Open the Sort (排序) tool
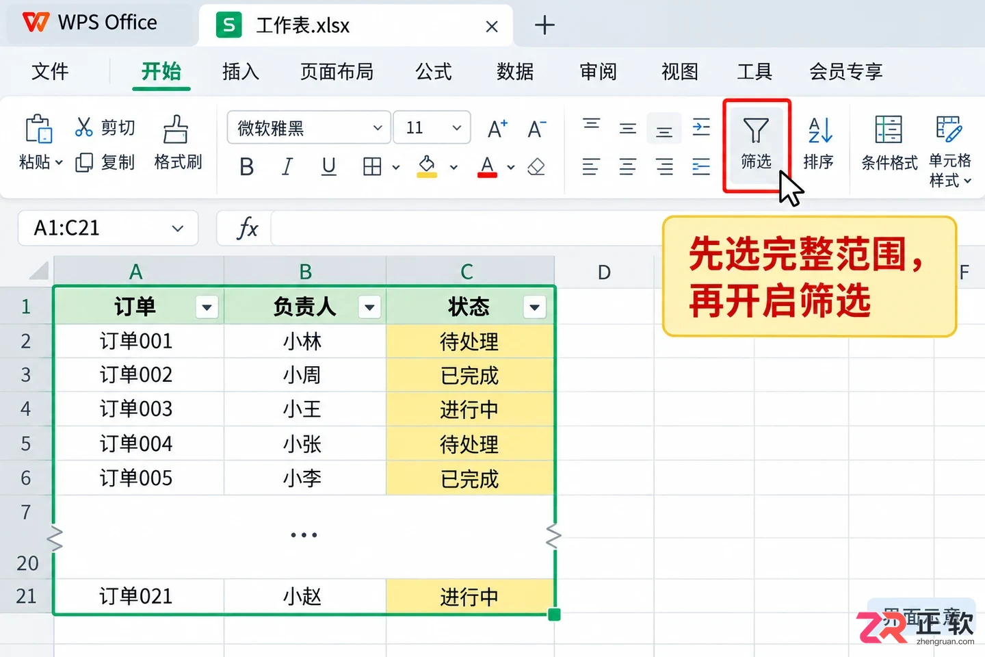 tap(819, 144)
